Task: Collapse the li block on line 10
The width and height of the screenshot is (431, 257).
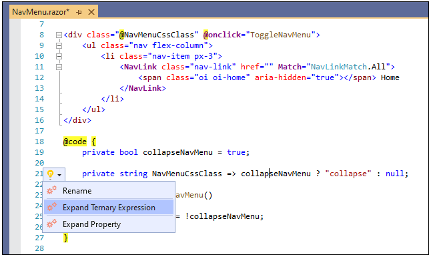Action: click(x=59, y=57)
